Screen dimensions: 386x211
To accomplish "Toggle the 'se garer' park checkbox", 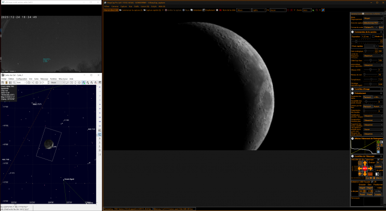I will coord(375,170).
